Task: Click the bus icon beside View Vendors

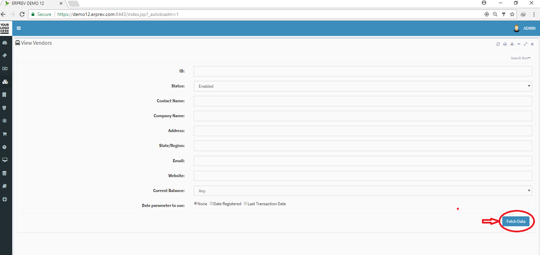Action: tap(18, 43)
